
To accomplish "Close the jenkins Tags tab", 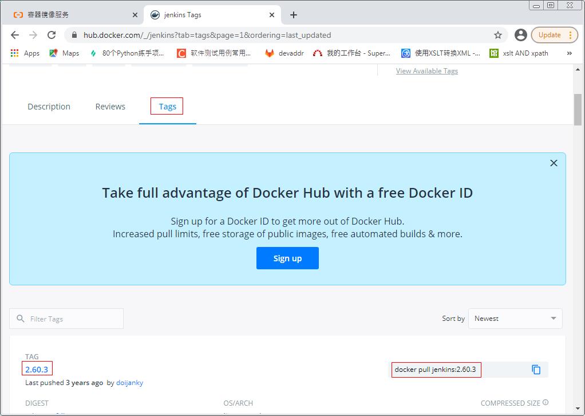I will [x=272, y=15].
